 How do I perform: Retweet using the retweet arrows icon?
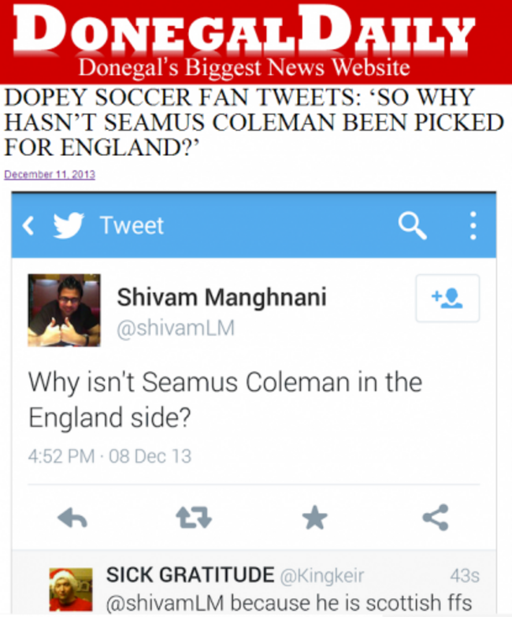click(194, 517)
